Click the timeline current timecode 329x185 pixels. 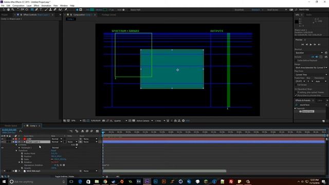point(9,130)
